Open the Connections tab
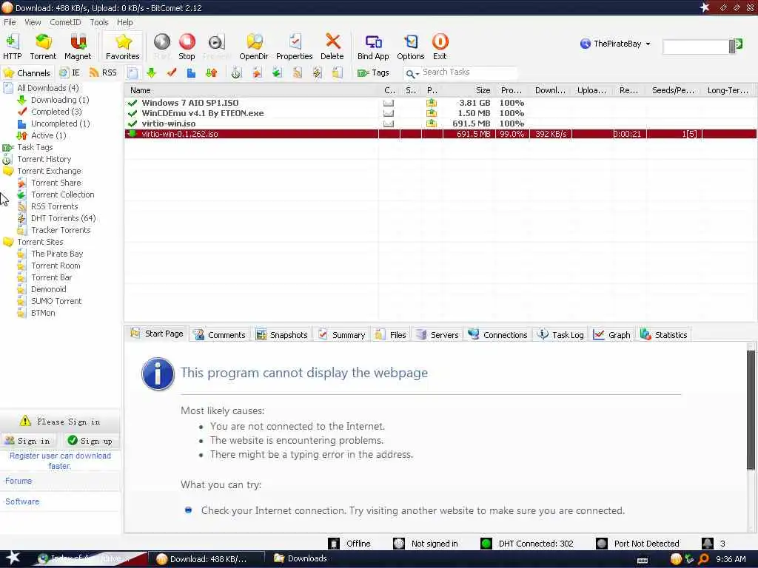The width and height of the screenshot is (758, 568). click(498, 335)
